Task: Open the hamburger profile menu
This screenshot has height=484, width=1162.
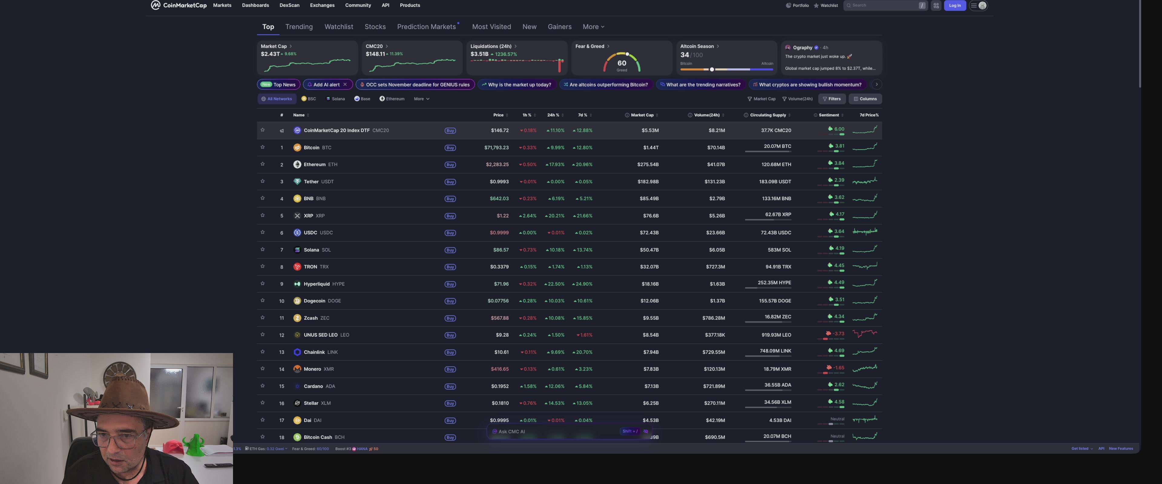Action: pos(978,5)
